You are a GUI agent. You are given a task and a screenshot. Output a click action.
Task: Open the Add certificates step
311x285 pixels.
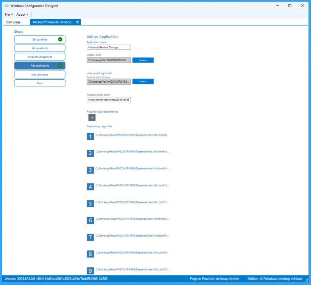[40, 74]
